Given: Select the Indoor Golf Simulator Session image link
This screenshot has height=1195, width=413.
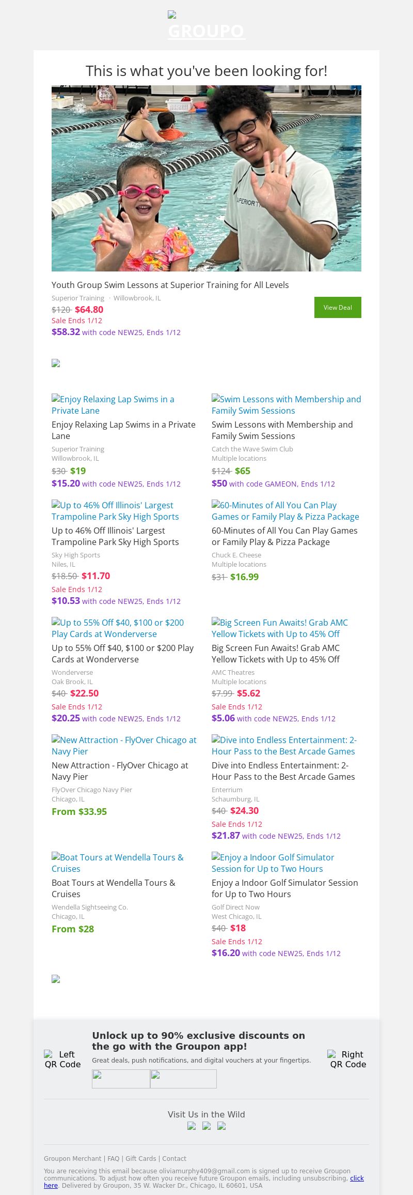Looking at the screenshot, I should coord(273,863).
